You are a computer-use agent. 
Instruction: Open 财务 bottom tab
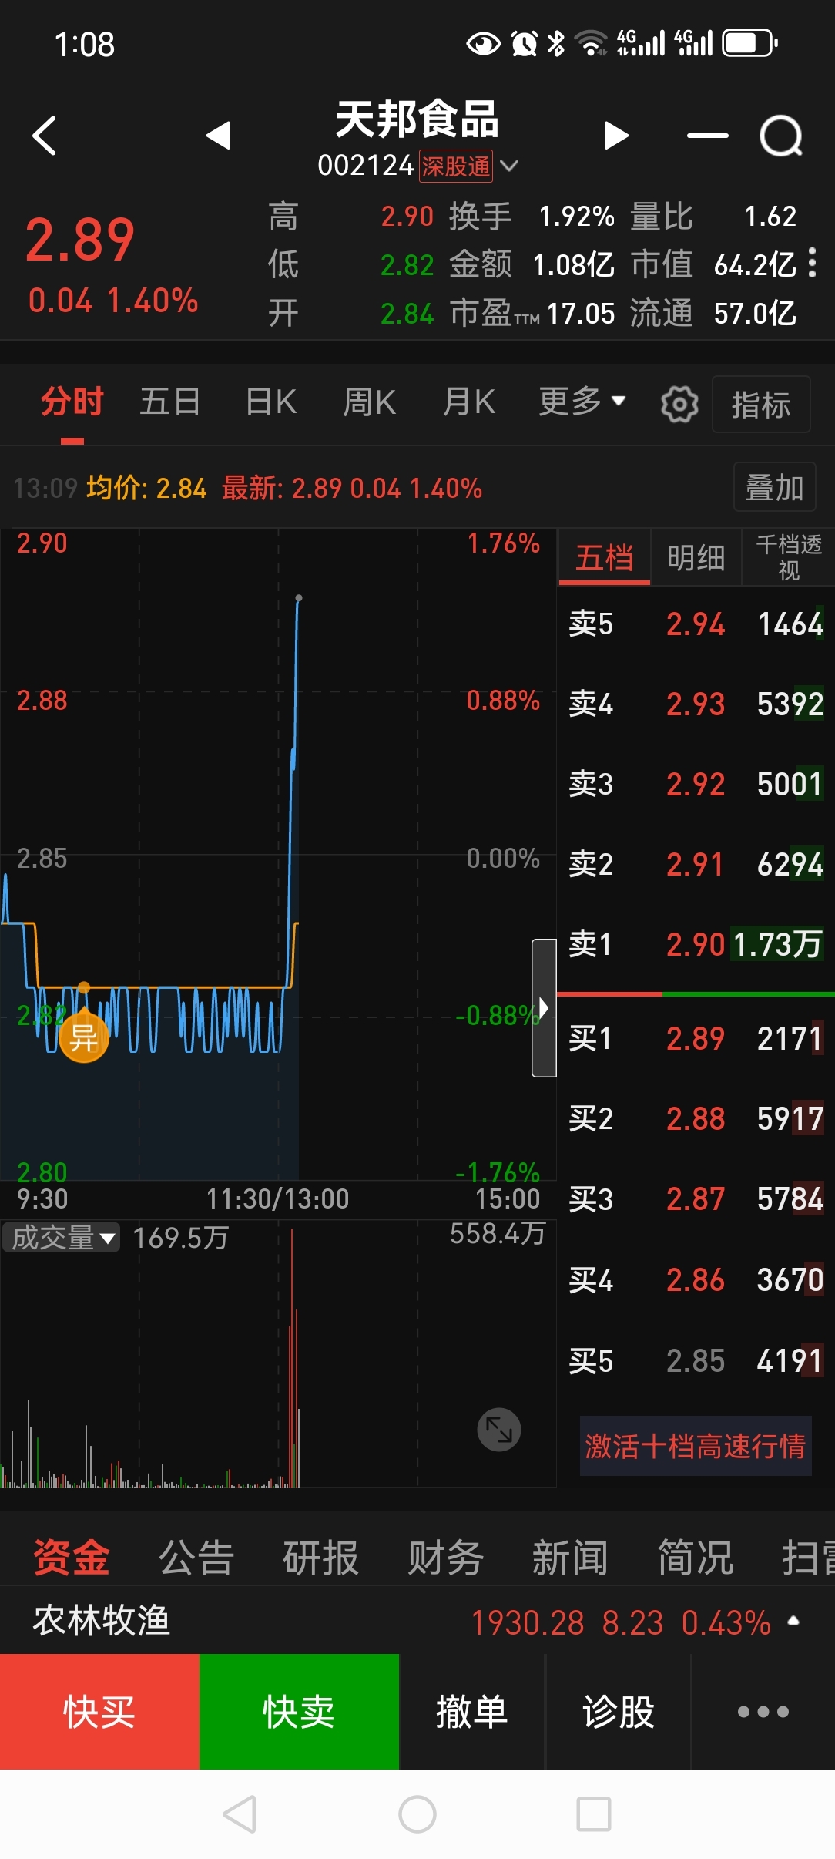(x=446, y=1557)
